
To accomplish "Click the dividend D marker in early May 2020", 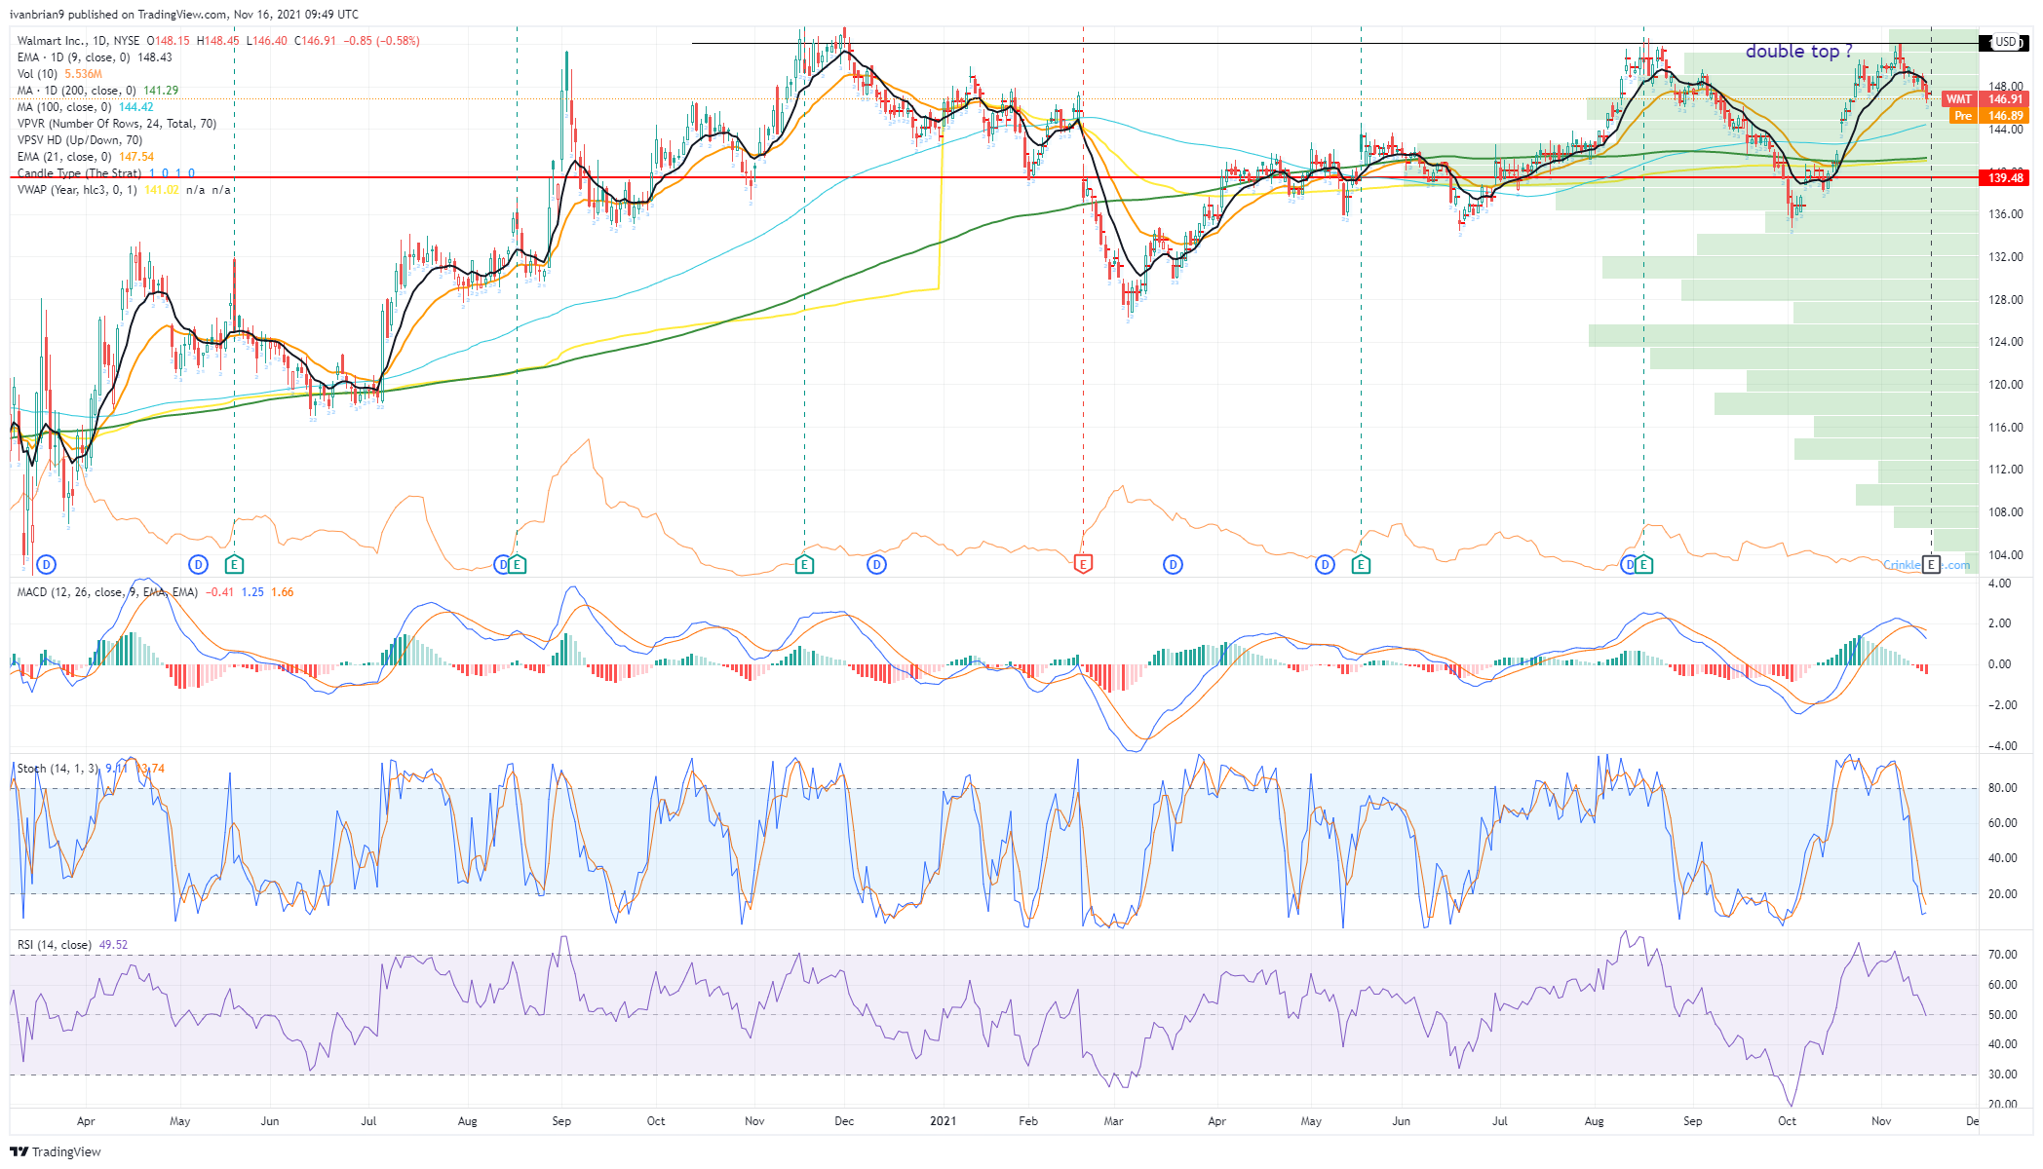I will click(x=198, y=565).
